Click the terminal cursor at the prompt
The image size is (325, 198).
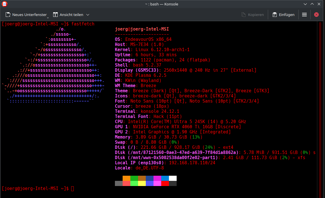click(72, 189)
